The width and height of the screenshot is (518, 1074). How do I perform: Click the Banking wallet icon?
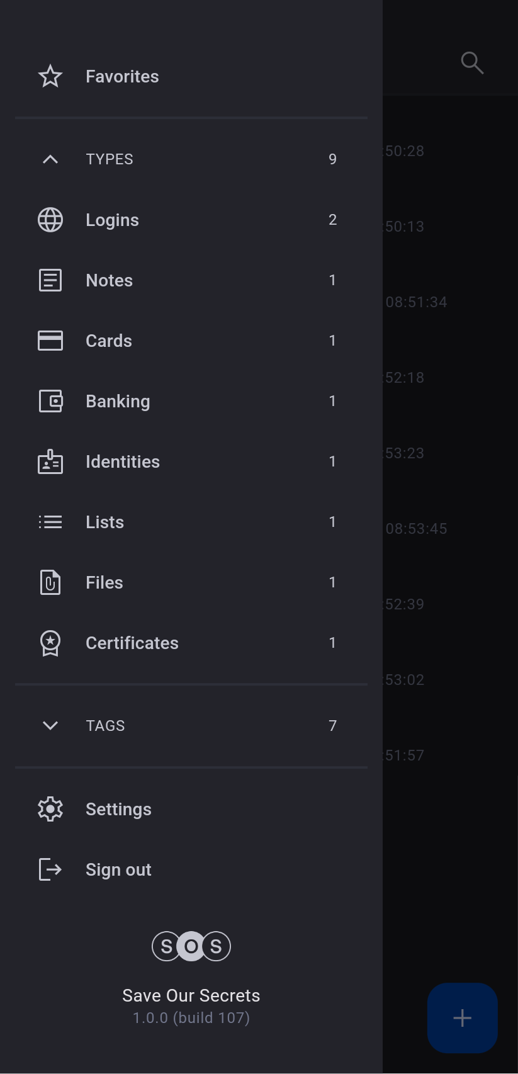[x=50, y=401]
